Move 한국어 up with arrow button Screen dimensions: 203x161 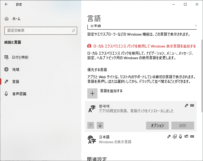91,125
